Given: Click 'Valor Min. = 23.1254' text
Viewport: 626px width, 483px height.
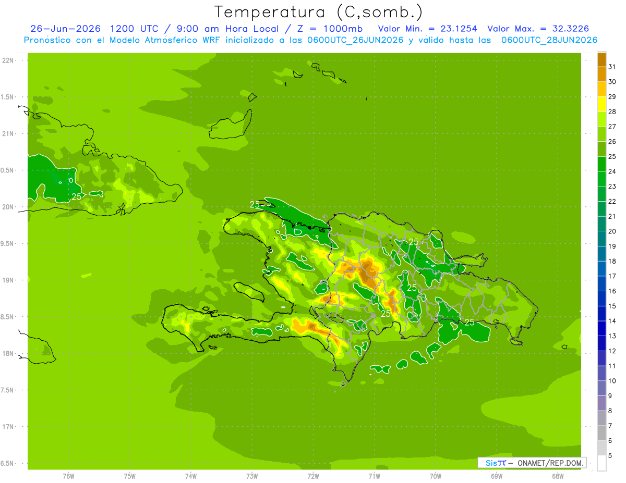Looking at the screenshot, I should (427, 28).
